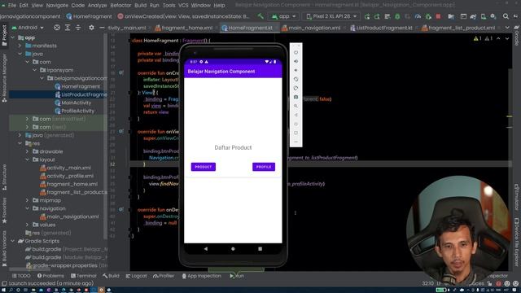Screen dimensions: 521x293
Task: Click the green Run app icon
Action: (367, 16)
